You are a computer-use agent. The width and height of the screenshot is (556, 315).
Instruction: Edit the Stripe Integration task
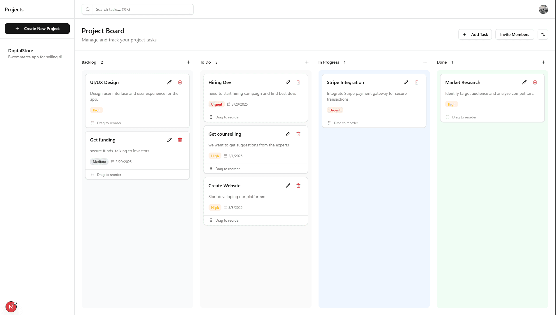(x=406, y=82)
